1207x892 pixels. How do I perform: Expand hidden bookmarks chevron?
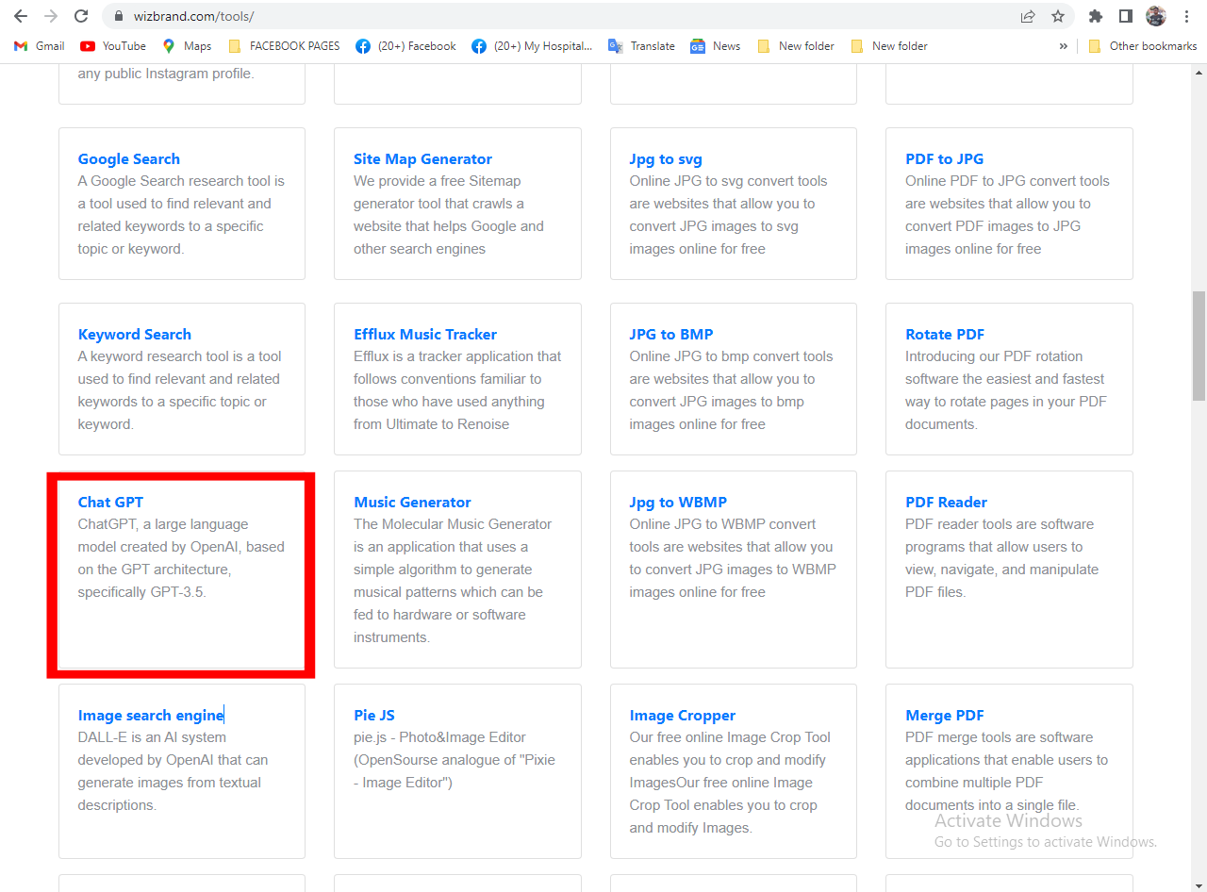click(x=1064, y=46)
